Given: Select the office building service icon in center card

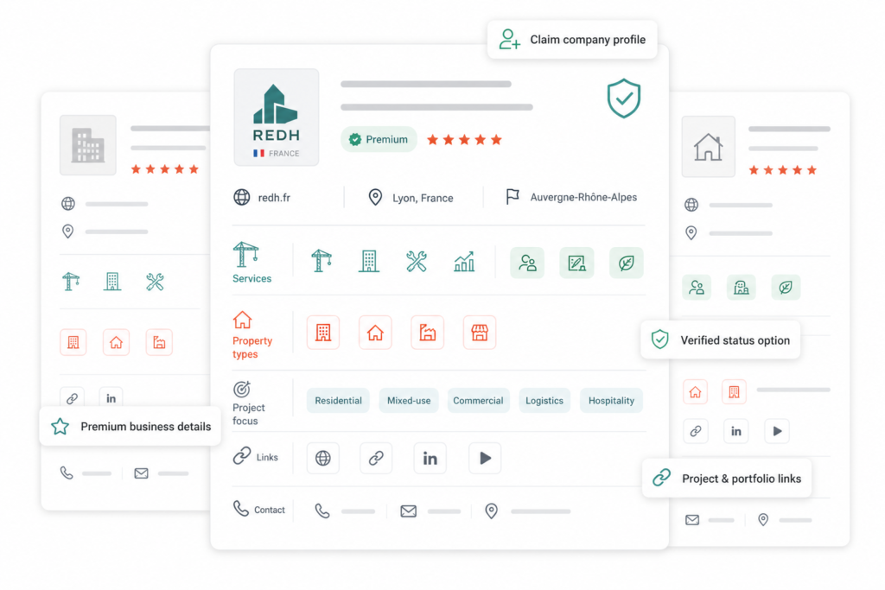Looking at the screenshot, I should (x=368, y=261).
